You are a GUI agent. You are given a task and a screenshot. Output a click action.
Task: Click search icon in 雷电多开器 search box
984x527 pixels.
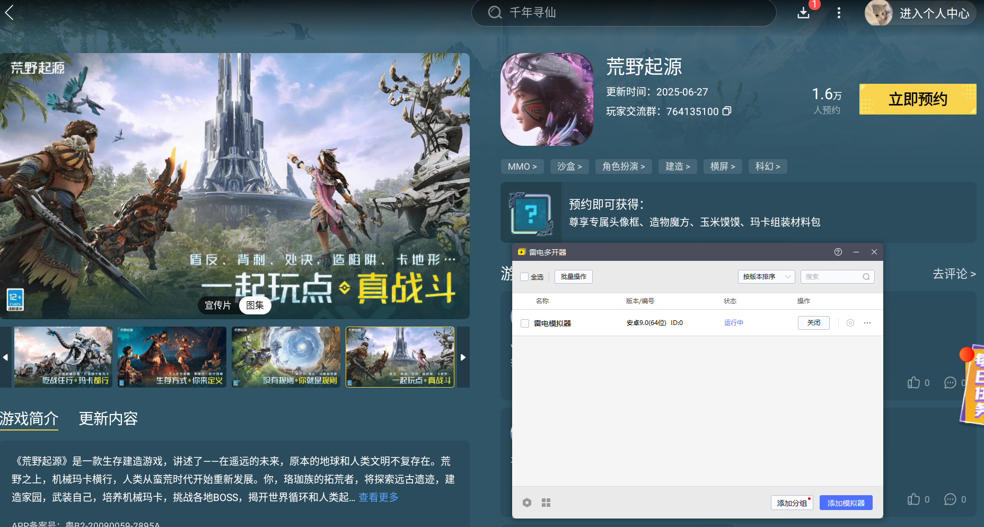click(x=866, y=277)
